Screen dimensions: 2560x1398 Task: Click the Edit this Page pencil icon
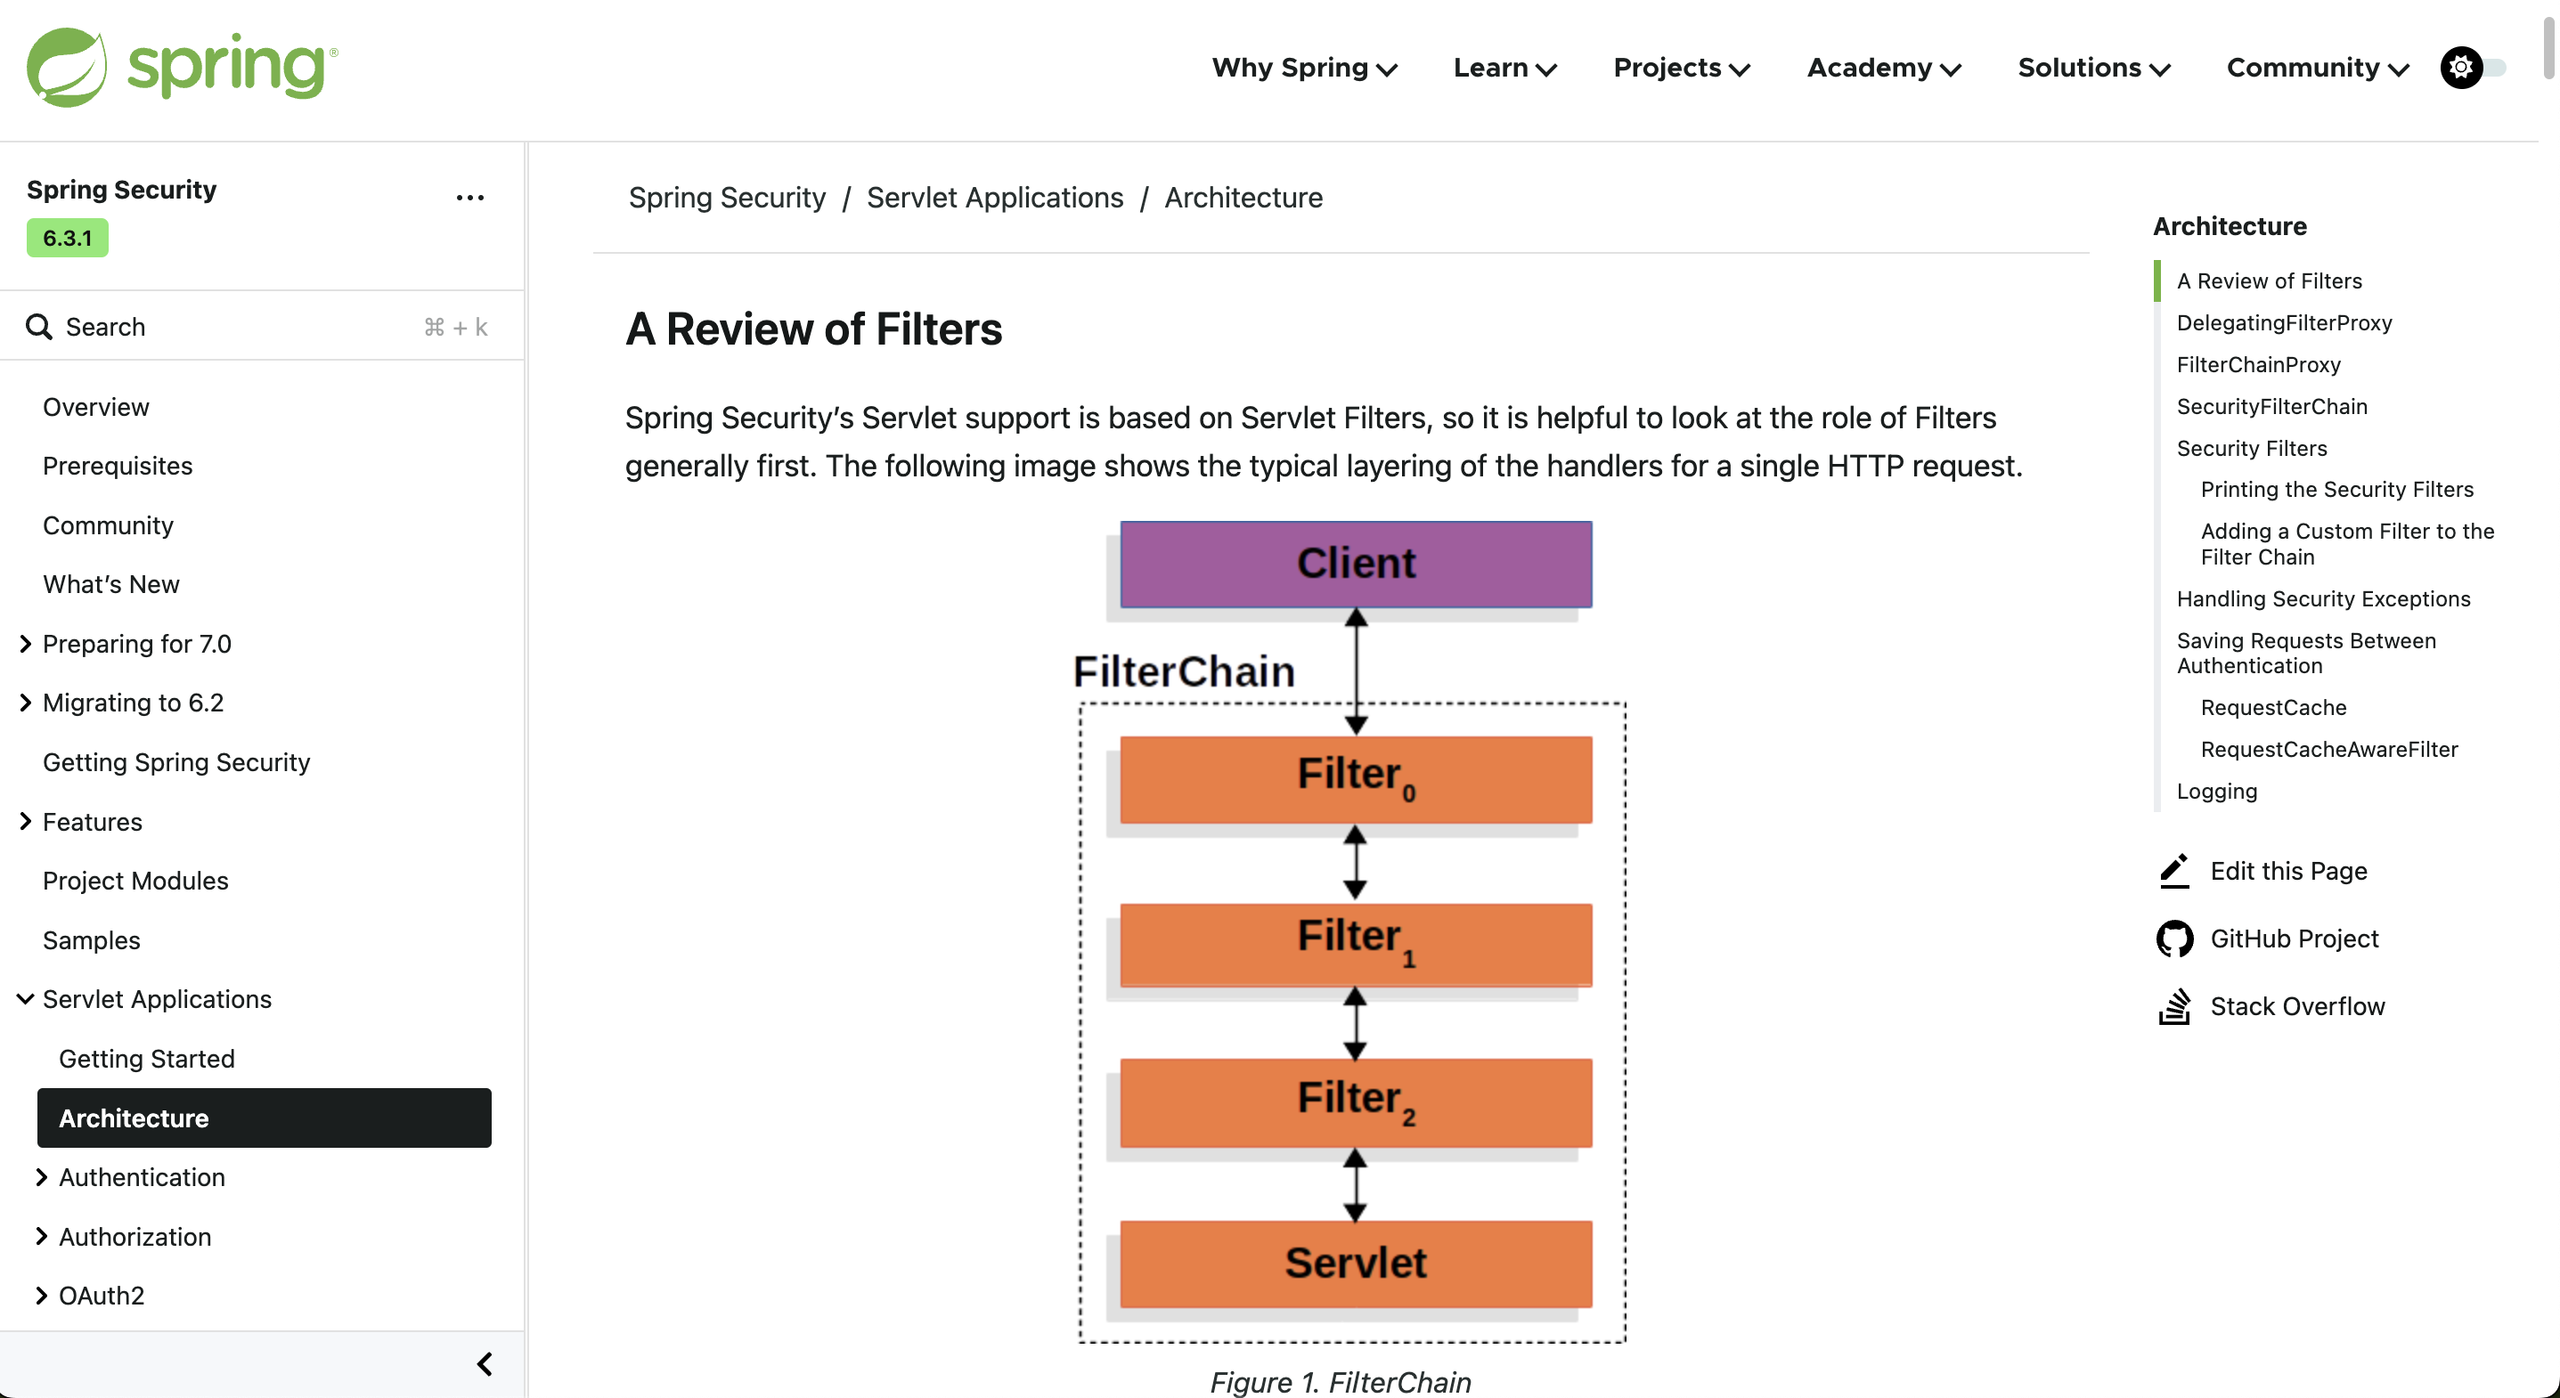2174,872
